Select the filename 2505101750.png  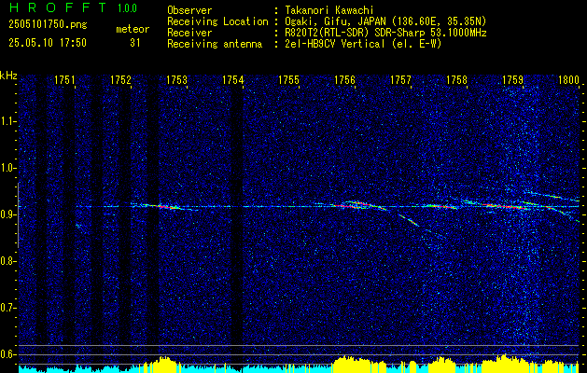click(x=48, y=25)
